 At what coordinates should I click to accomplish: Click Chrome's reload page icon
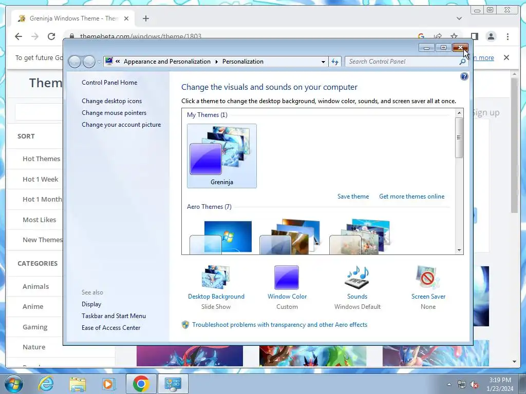pos(51,36)
